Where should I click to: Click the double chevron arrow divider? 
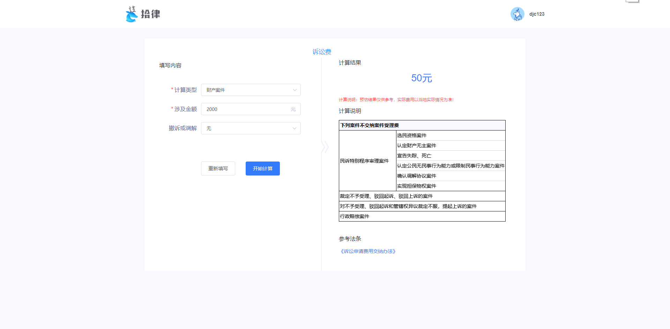(325, 147)
